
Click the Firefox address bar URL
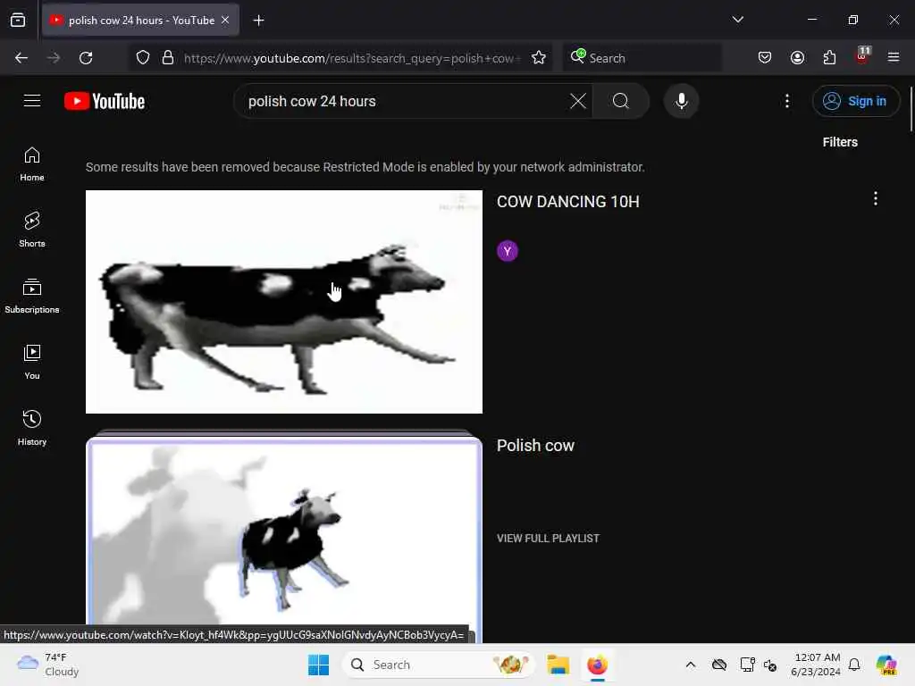[350, 58]
